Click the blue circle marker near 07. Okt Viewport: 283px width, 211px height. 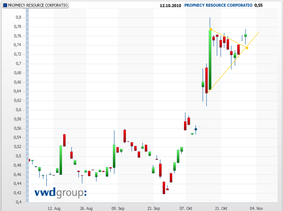(196, 129)
